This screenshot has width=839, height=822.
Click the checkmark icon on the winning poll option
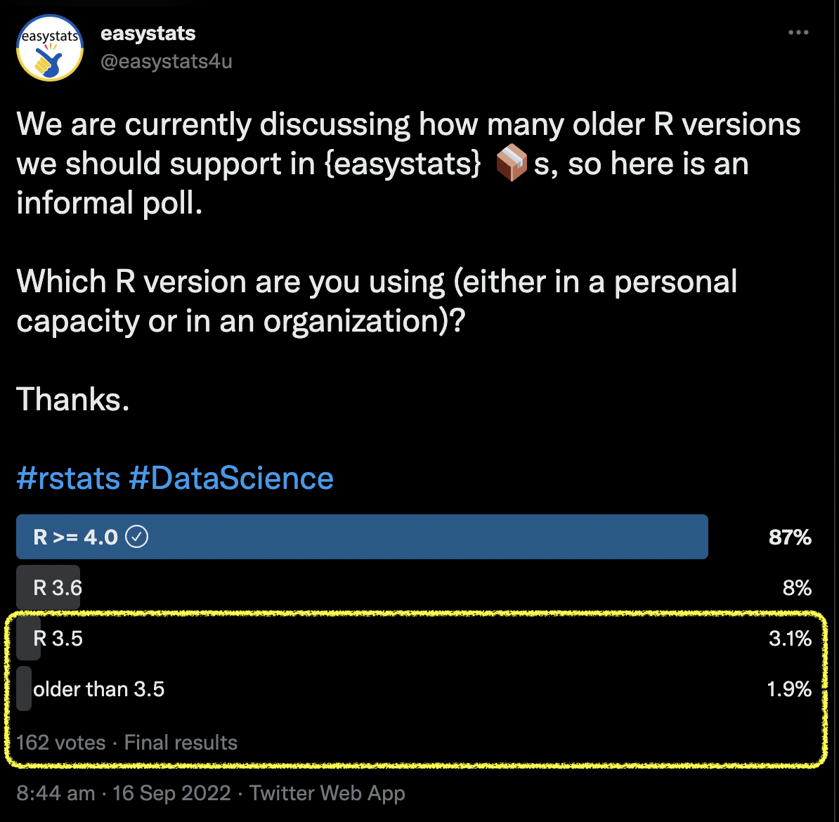[138, 536]
